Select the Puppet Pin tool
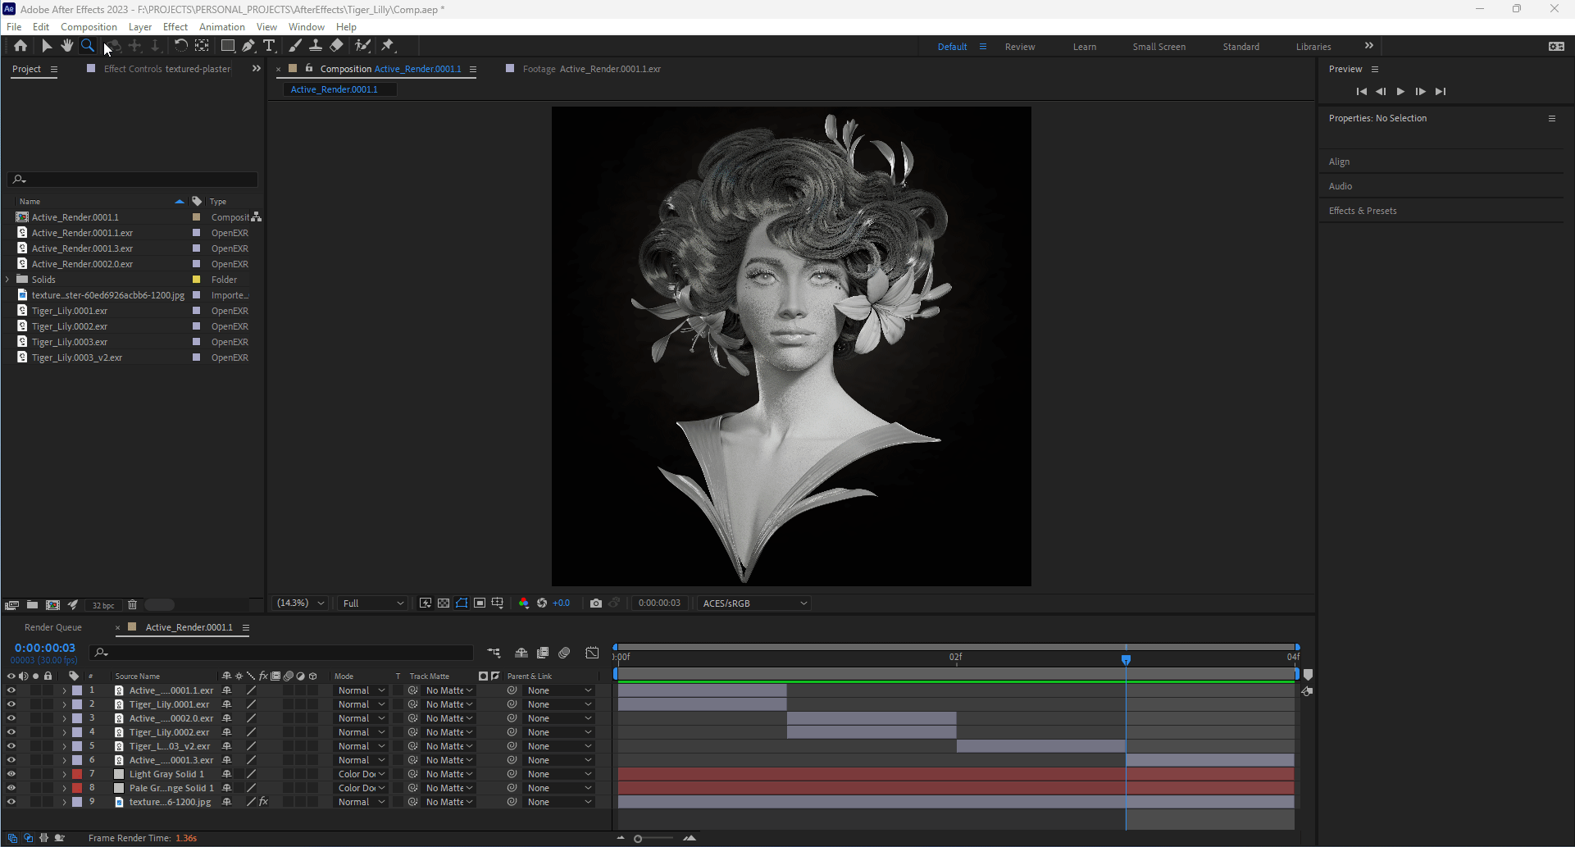 [388, 46]
